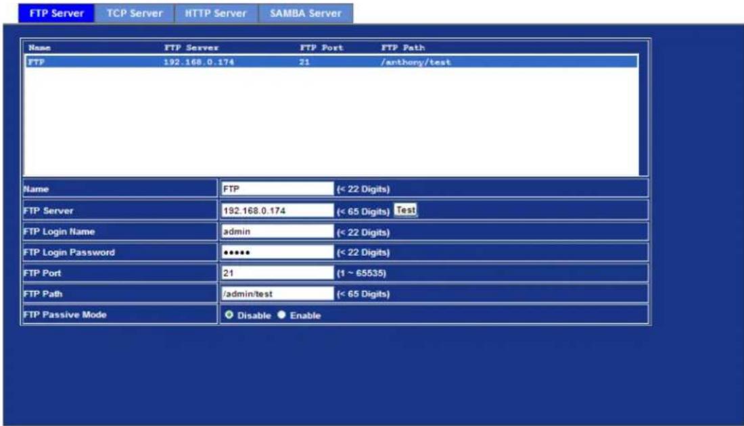Click the FTP Path column header
This screenshot has width=744, height=426.
click(403, 48)
